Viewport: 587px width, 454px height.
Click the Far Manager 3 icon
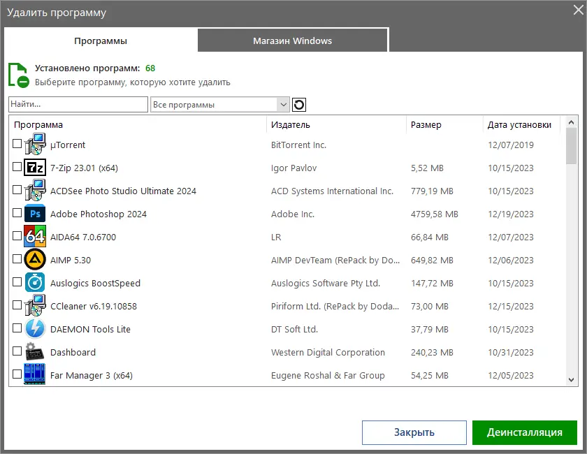click(x=35, y=375)
